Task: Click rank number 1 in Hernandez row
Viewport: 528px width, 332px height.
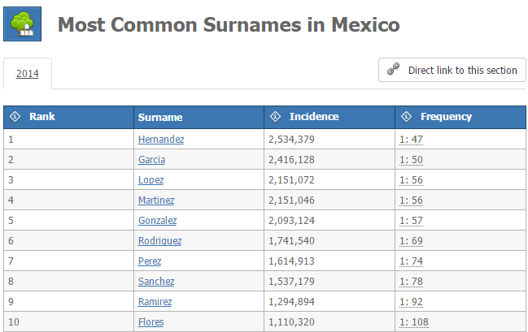Action: [11, 139]
